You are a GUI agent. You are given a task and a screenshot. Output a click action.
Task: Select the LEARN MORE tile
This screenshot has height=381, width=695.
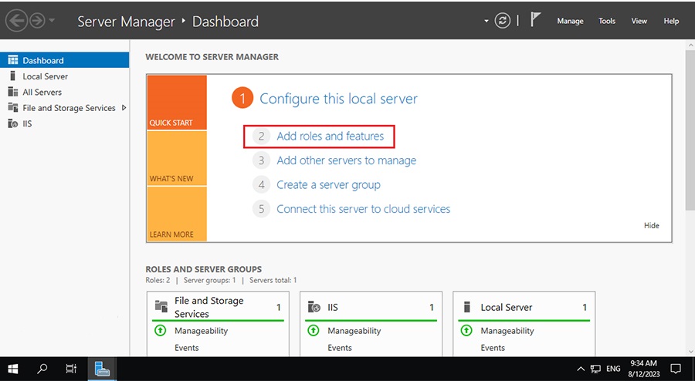click(177, 214)
